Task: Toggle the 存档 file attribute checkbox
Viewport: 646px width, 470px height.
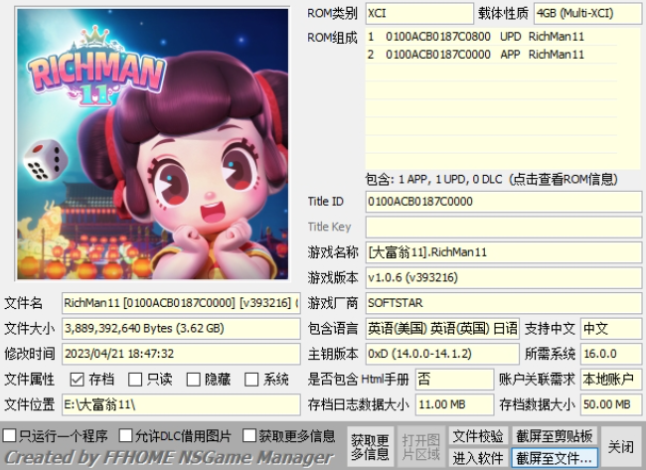Action: click(x=78, y=380)
